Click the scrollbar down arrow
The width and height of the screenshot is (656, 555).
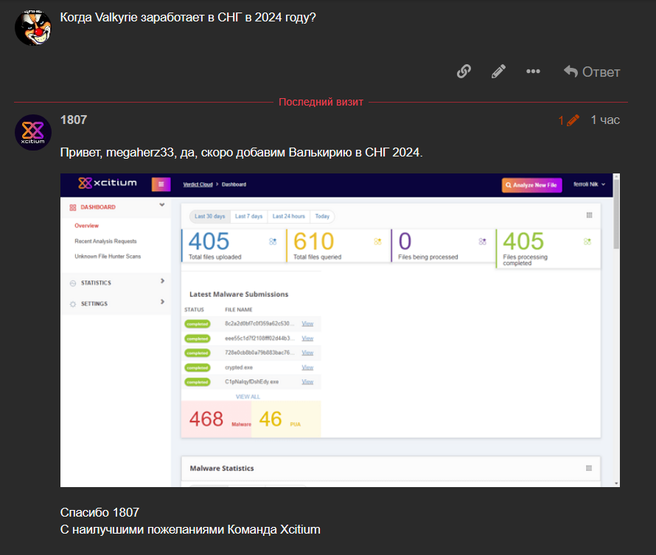616,483
